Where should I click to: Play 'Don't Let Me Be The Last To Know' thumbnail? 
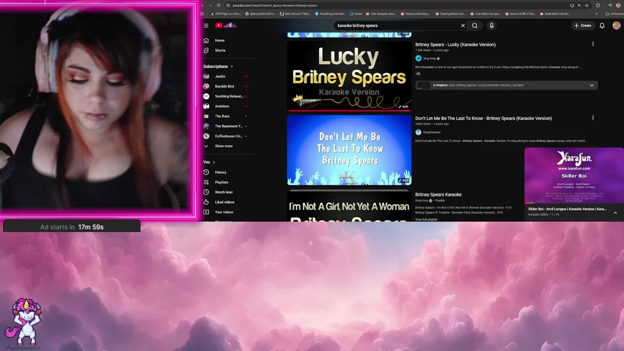[x=349, y=150]
